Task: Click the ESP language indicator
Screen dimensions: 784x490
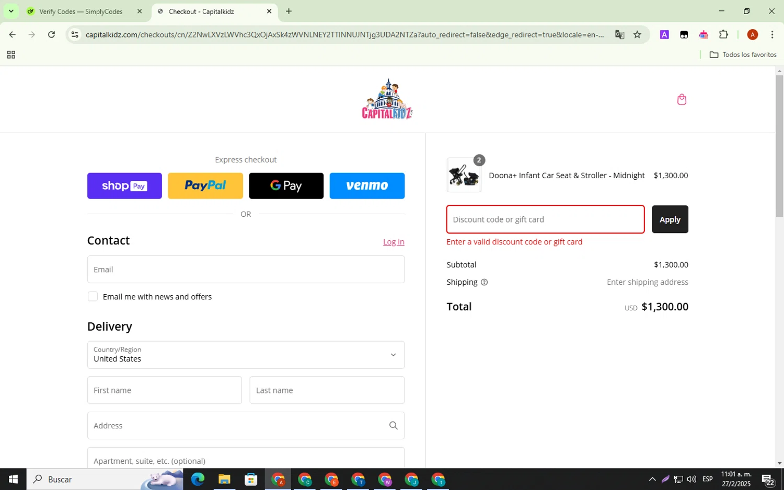Action: point(708,479)
